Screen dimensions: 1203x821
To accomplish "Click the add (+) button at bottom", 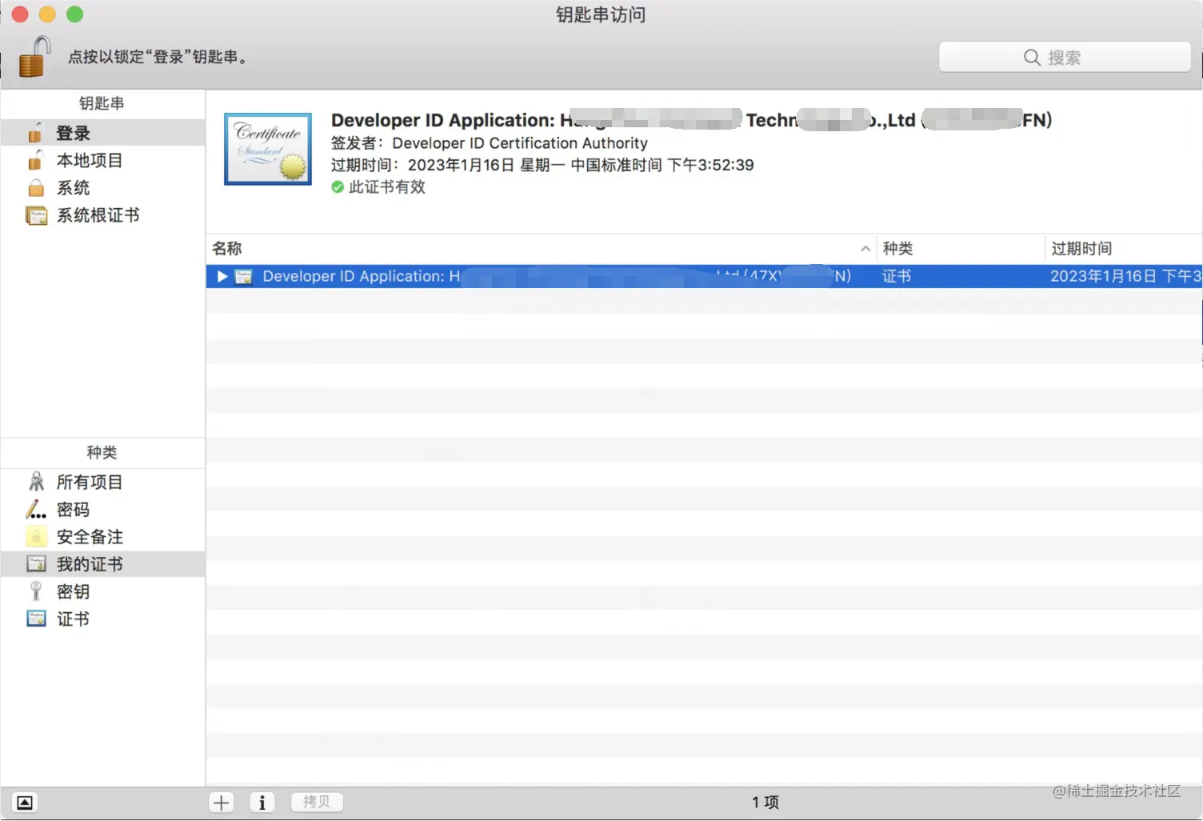I will (222, 803).
